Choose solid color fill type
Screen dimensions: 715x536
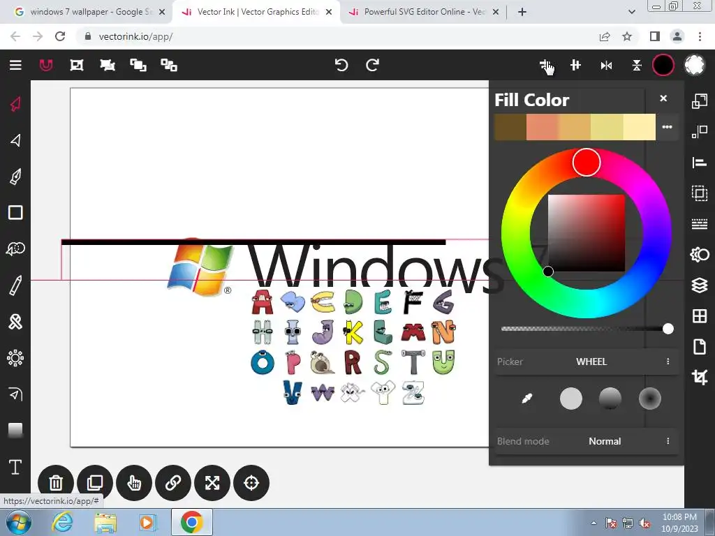(x=571, y=399)
